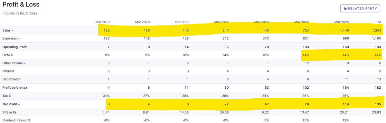Click the Profit before tax row label
This screenshot has width=386, height=123.
[15, 88]
